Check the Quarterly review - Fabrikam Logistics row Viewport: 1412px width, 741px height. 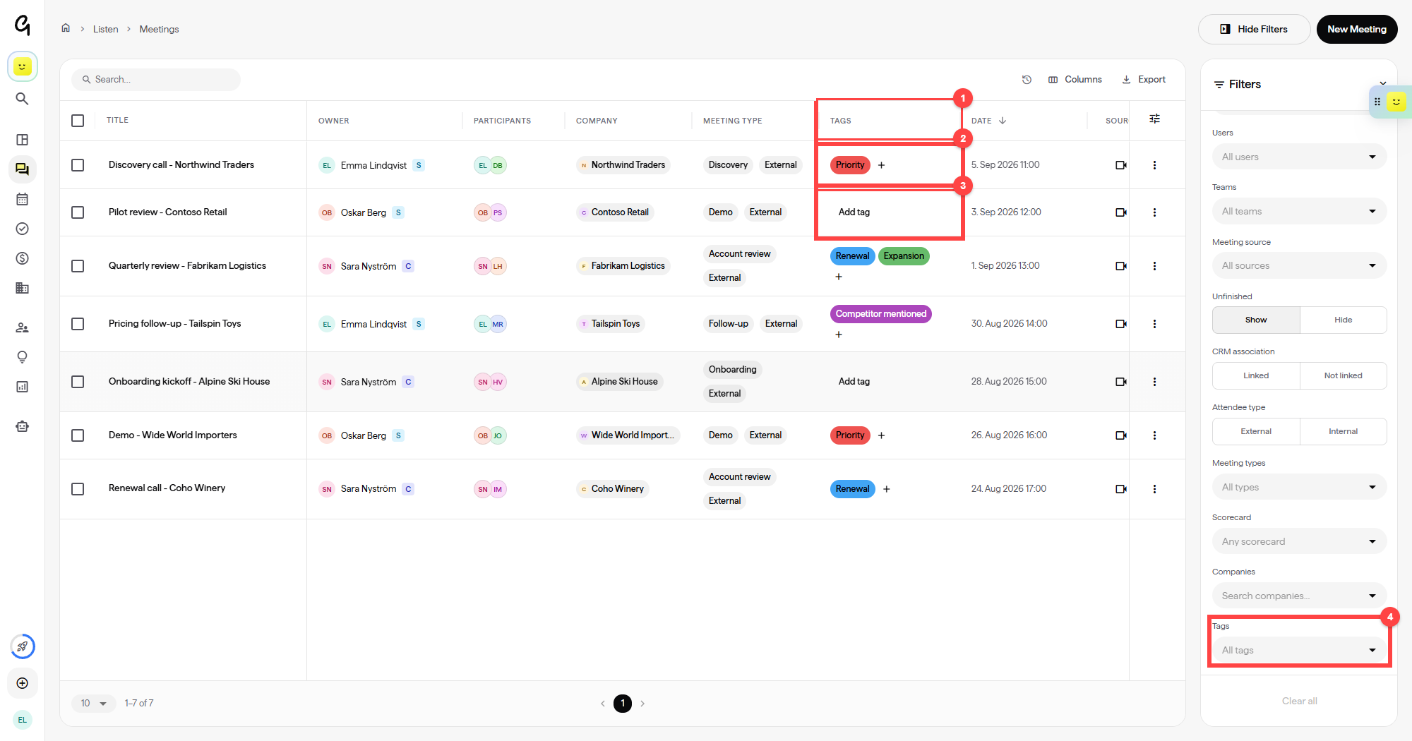(x=78, y=266)
